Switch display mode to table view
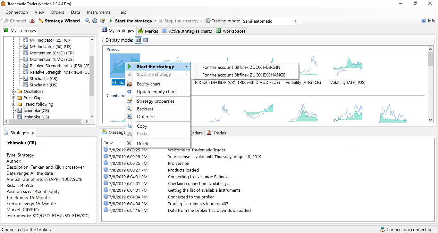Image resolution: width=438 pixels, height=233 pixels. [x=146, y=40]
